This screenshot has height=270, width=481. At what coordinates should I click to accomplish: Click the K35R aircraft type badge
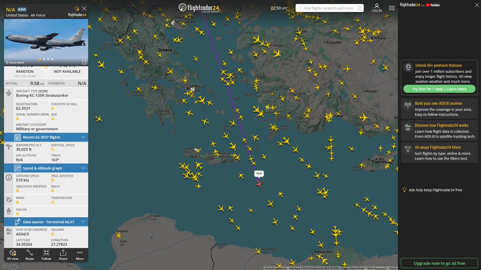click(x=21, y=9)
